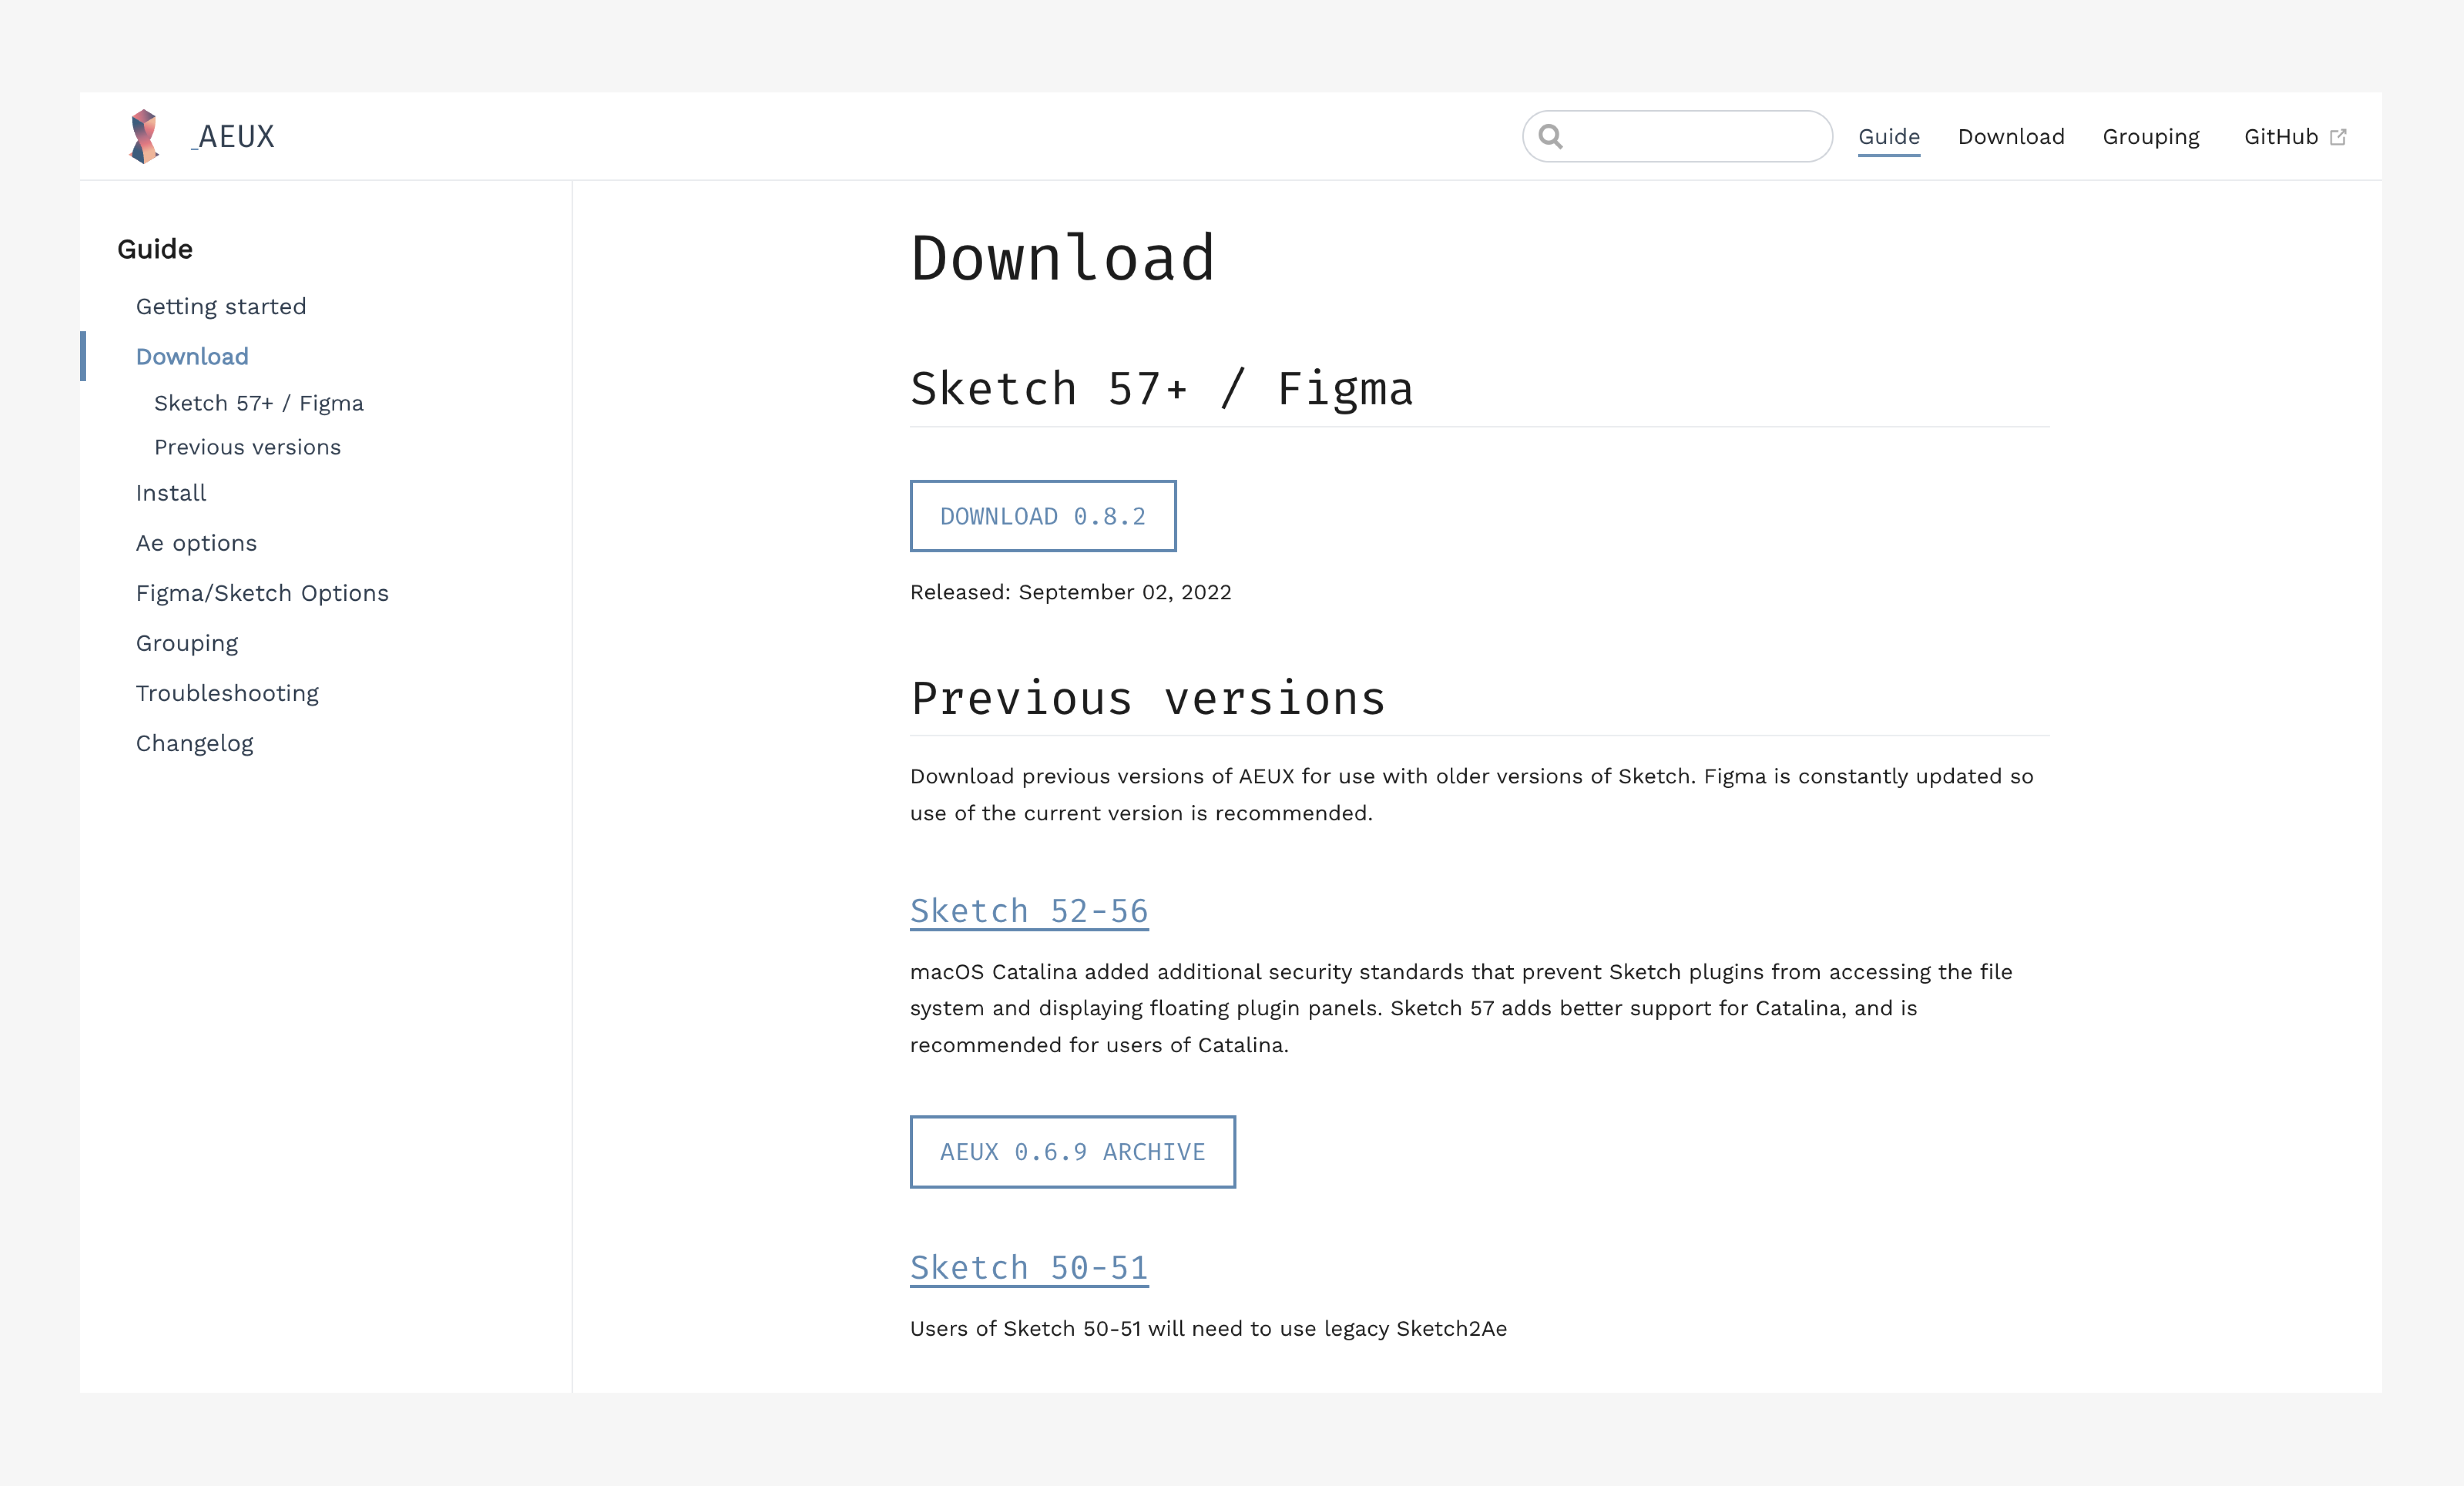Click the AEUX logo icon
This screenshot has height=1486, width=2464.
pyautogui.click(x=145, y=136)
